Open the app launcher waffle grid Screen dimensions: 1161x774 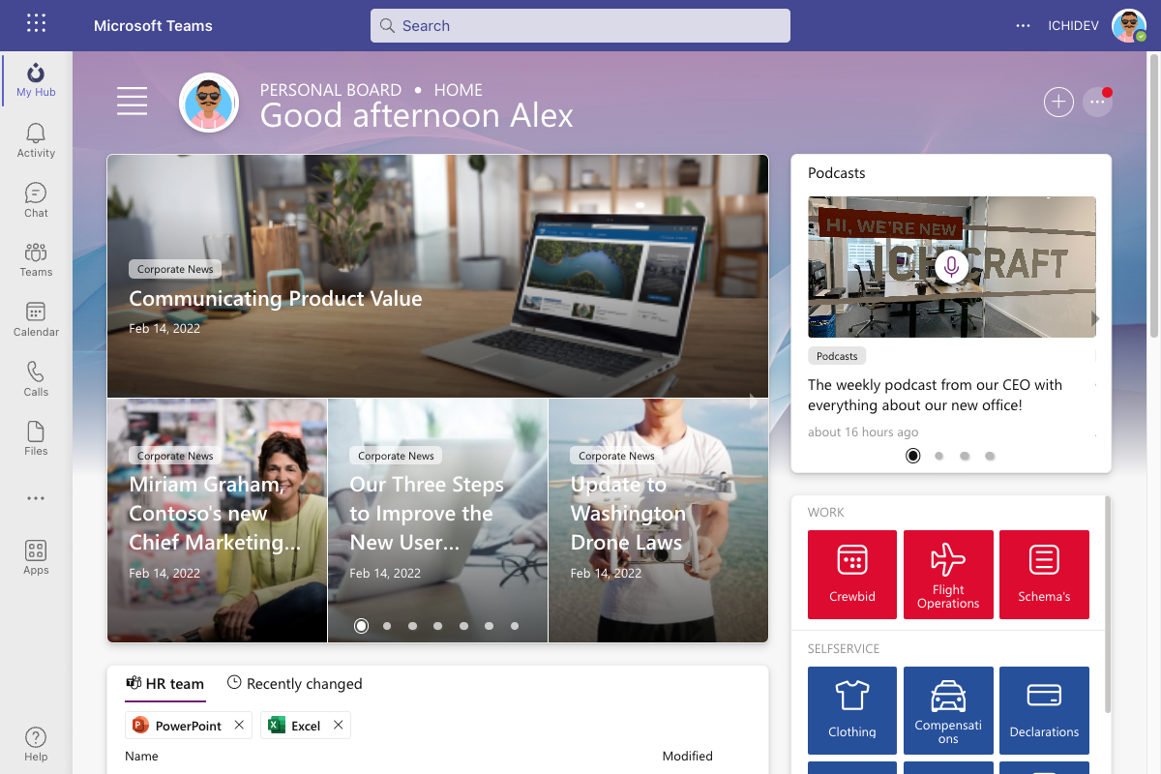tap(36, 25)
